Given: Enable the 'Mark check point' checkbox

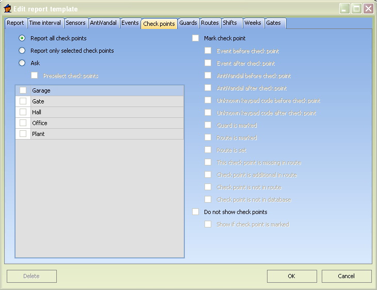Looking at the screenshot, I should (195, 38).
